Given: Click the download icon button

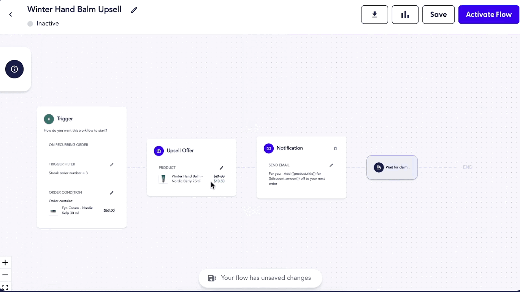Looking at the screenshot, I should pos(374,15).
